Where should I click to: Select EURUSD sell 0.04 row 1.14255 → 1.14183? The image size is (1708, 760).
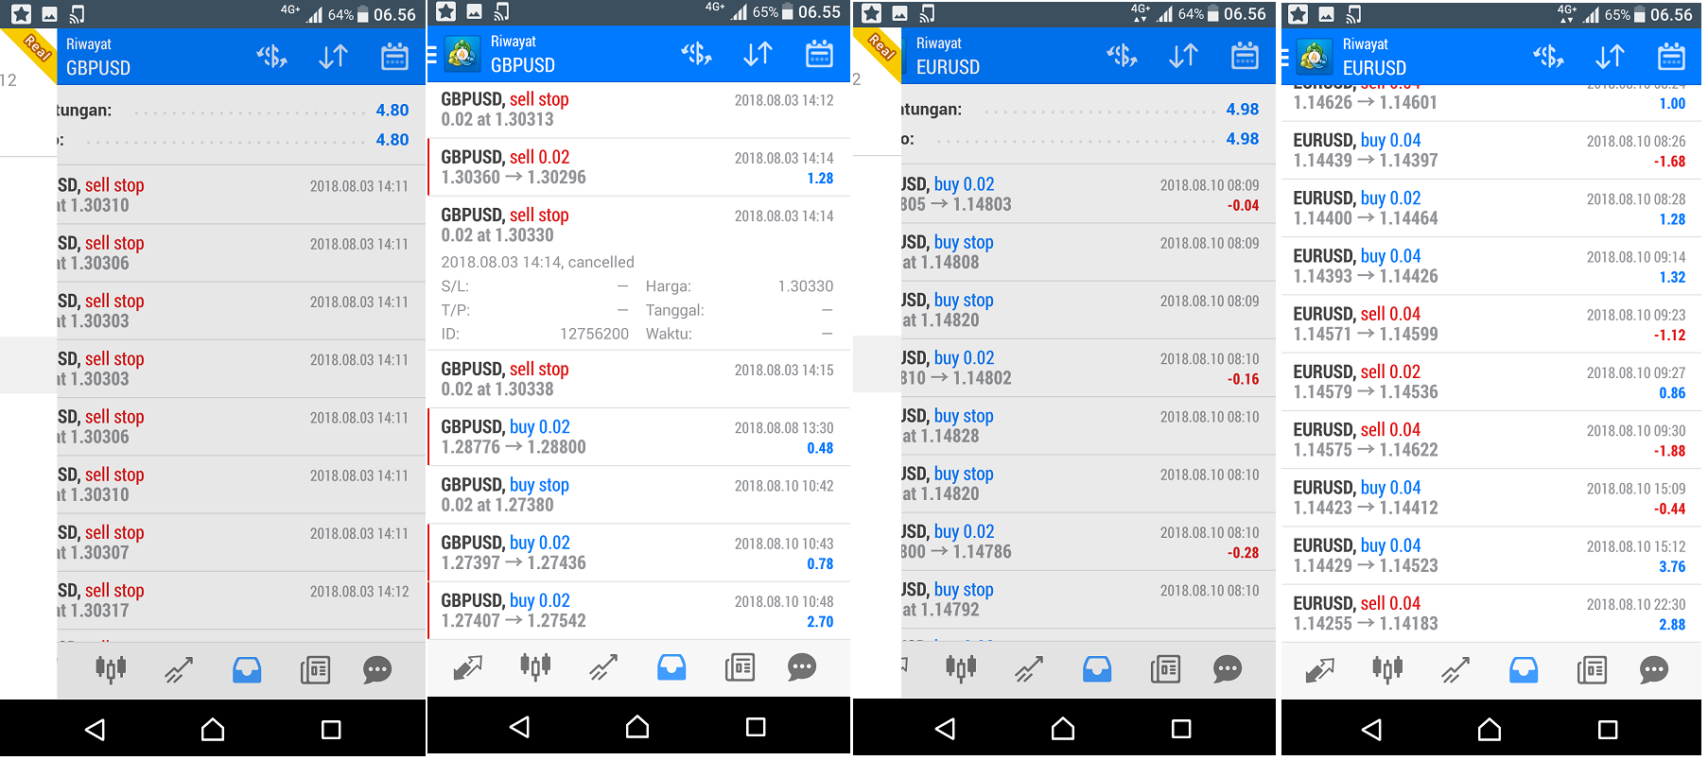[x=1491, y=613]
